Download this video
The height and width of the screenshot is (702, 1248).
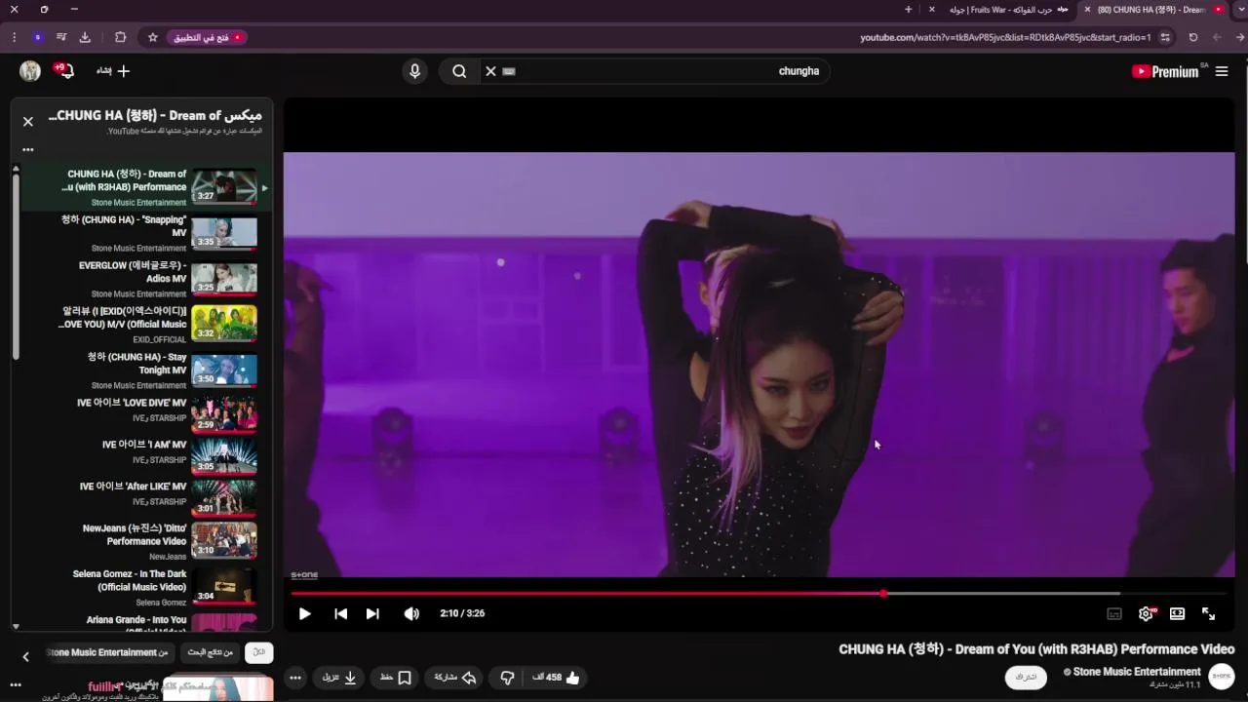[340, 678]
